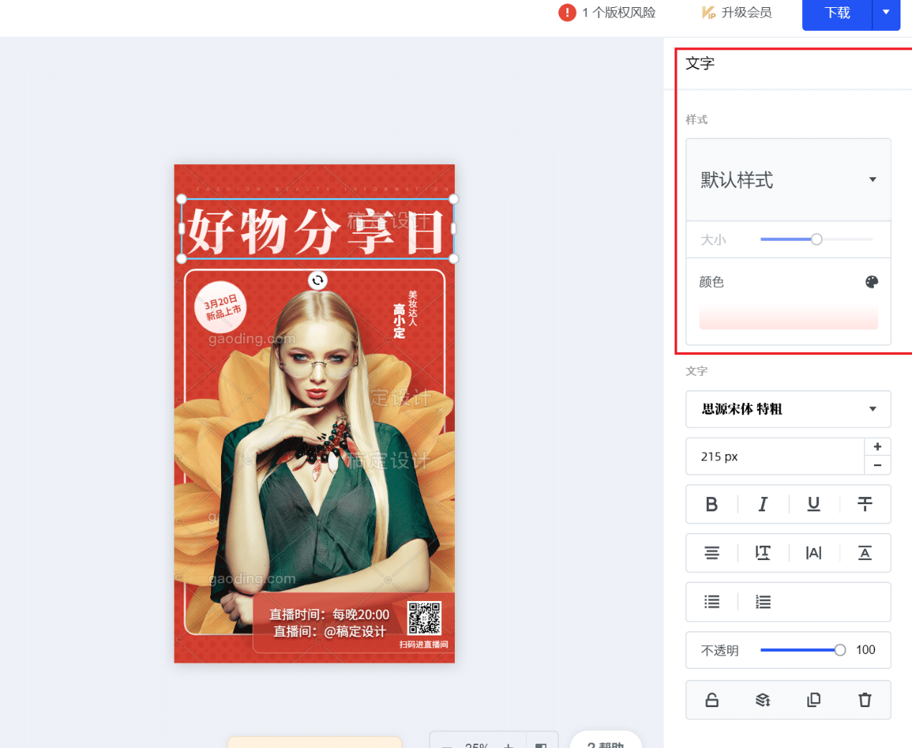
Task: Toggle strikethrough text formatting
Action: pyautogui.click(x=865, y=504)
